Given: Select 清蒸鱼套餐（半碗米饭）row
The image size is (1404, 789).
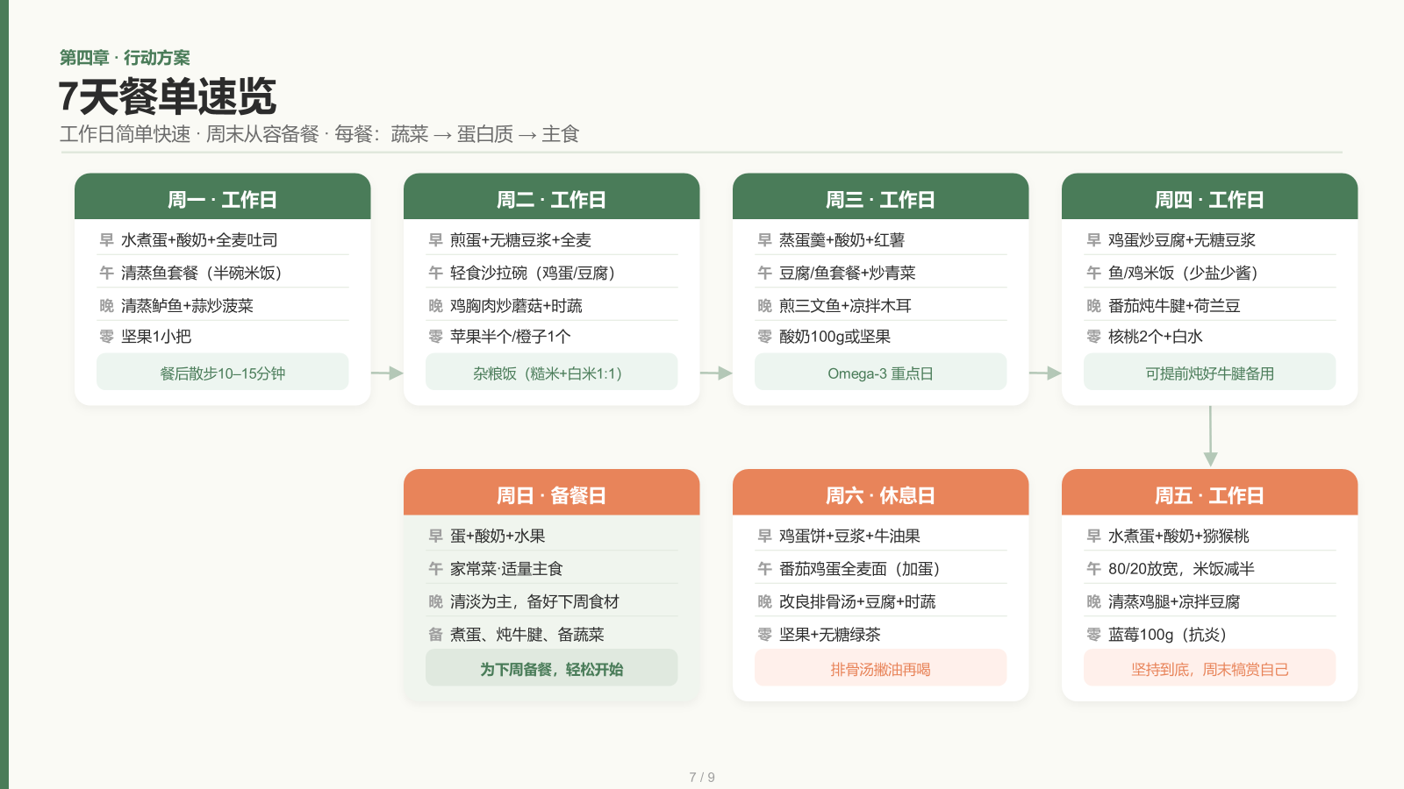Looking at the screenshot, I should click(x=223, y=273).
